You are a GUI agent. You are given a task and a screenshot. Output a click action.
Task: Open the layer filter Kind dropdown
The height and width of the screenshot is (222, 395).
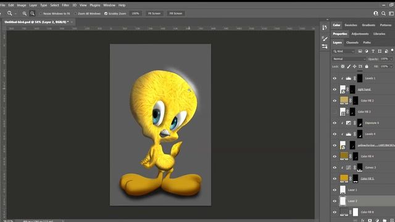tap(344, 51)
